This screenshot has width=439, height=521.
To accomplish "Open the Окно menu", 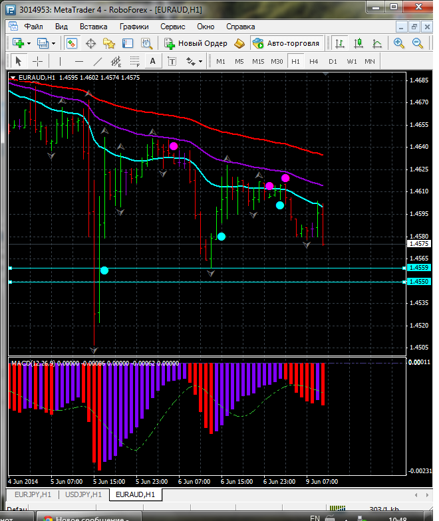I will [x=206, y=27].
